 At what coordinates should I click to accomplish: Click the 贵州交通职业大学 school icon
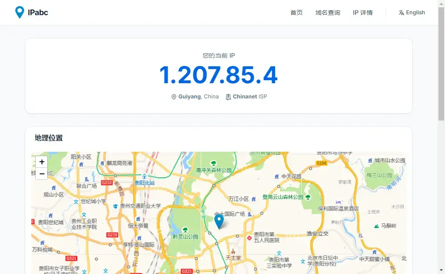click(x=115, y=206)
